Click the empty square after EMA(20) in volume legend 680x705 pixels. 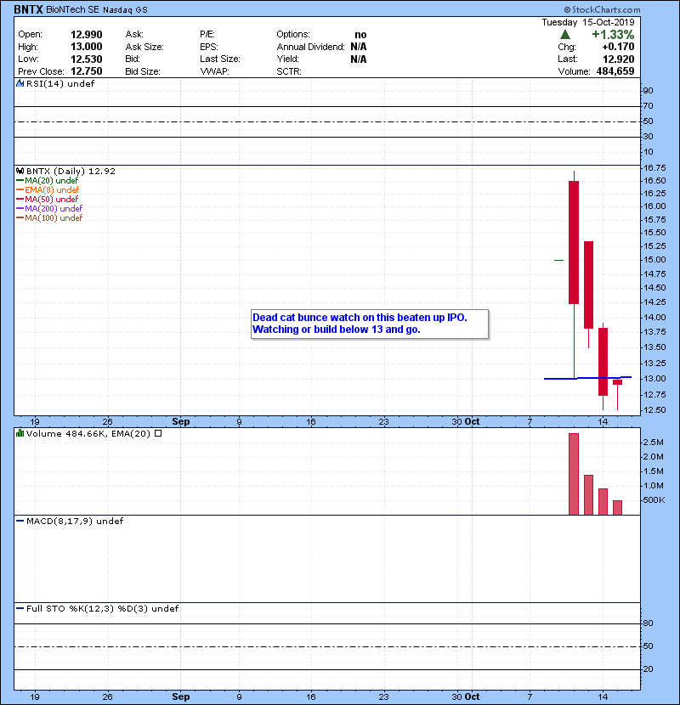pyautogui.click(x=158, y=433)
